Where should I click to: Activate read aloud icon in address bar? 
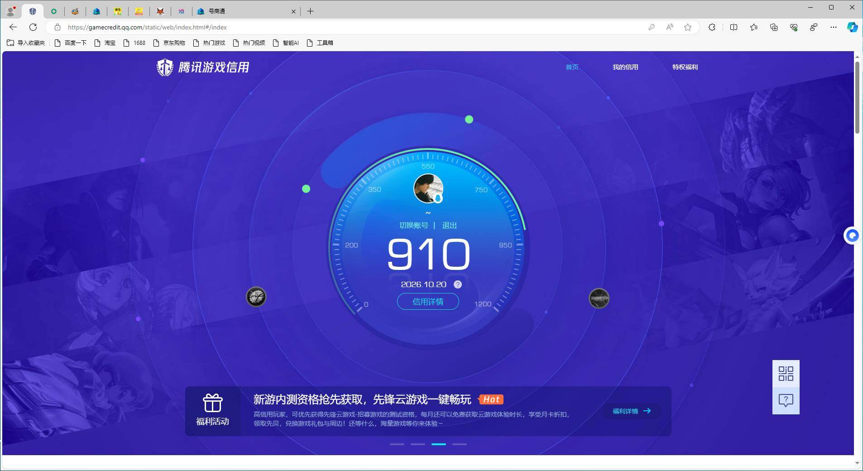point(670,27)
